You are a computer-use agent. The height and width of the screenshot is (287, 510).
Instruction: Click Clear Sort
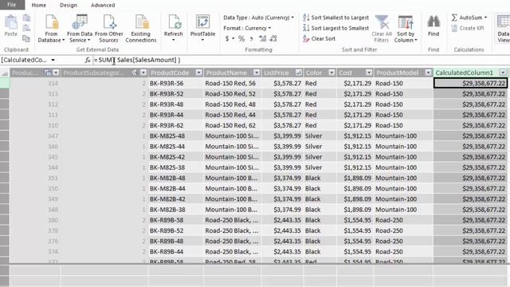(x=319, y=39)
